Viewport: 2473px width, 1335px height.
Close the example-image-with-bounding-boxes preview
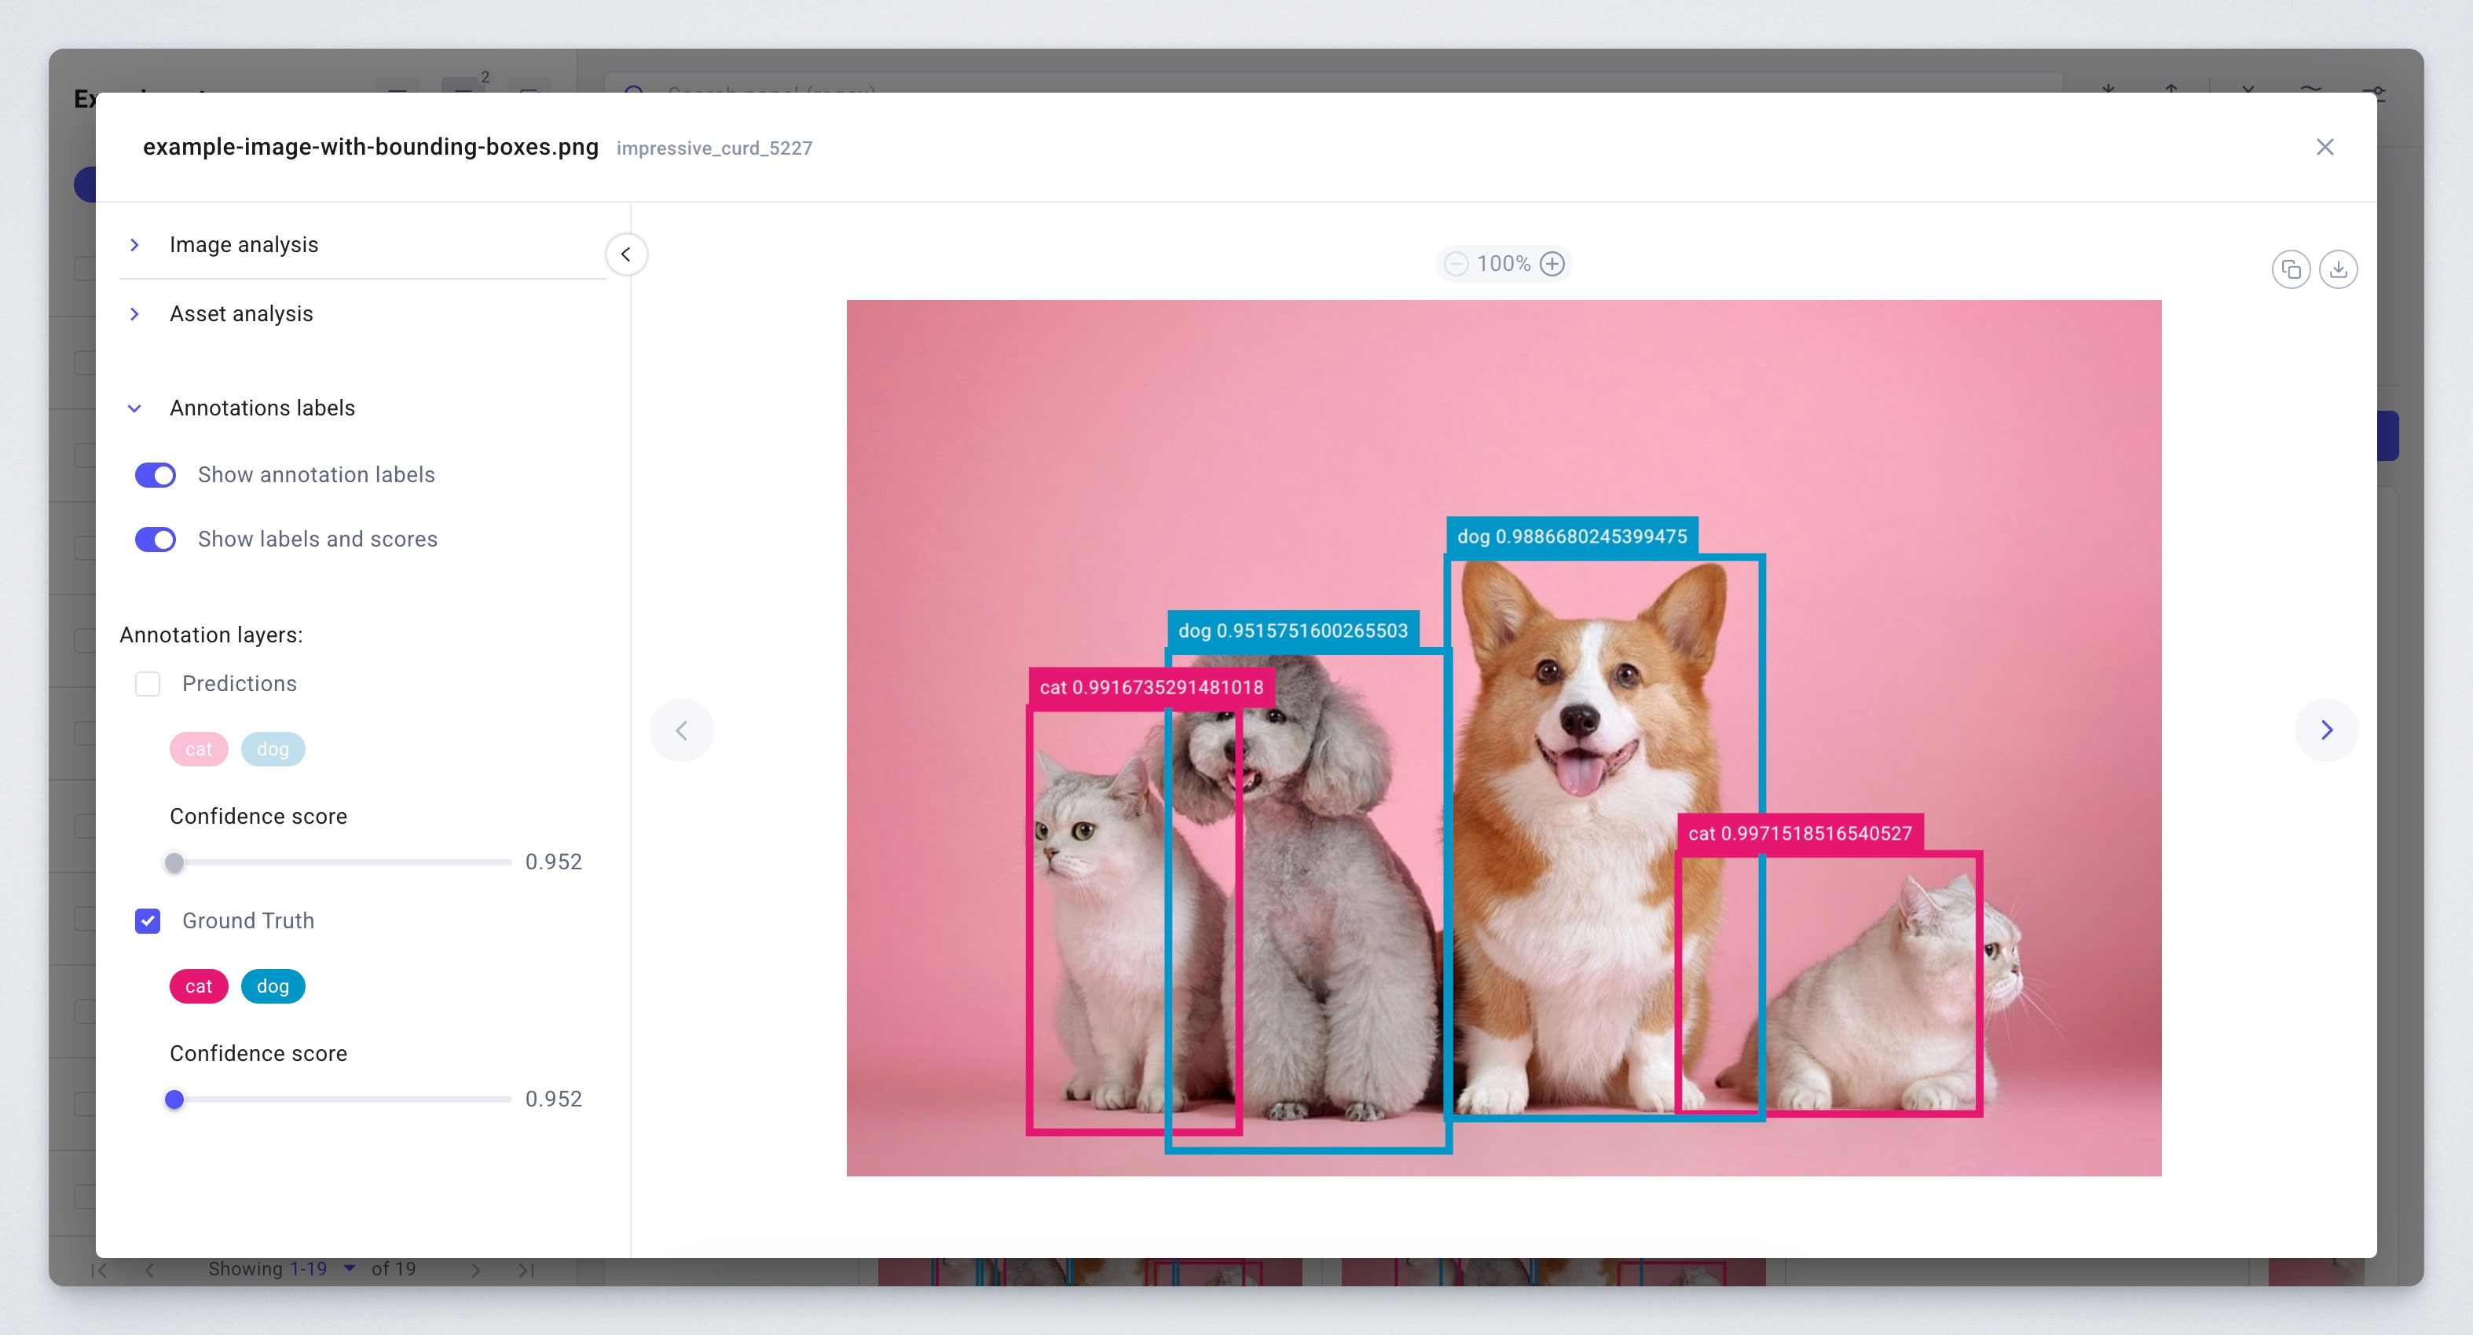pyautogui.click(x=2325, y=147)
